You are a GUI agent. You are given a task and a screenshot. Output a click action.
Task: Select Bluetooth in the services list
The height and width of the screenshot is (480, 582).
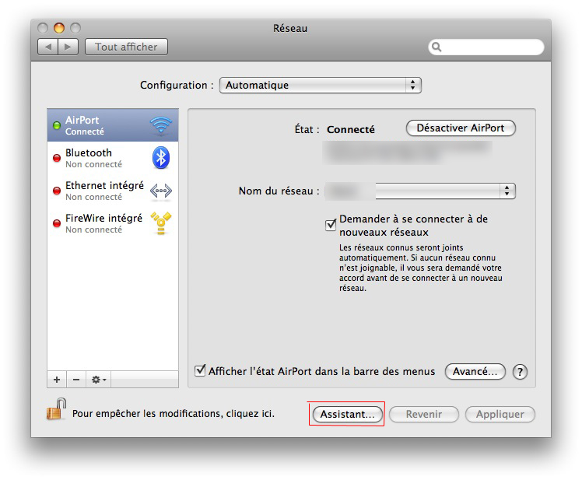(113, 158)
